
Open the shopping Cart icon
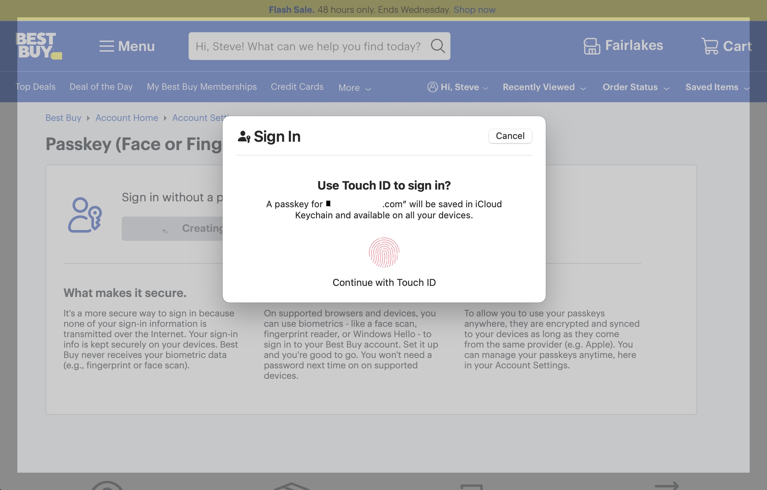(x=709, y=46)
